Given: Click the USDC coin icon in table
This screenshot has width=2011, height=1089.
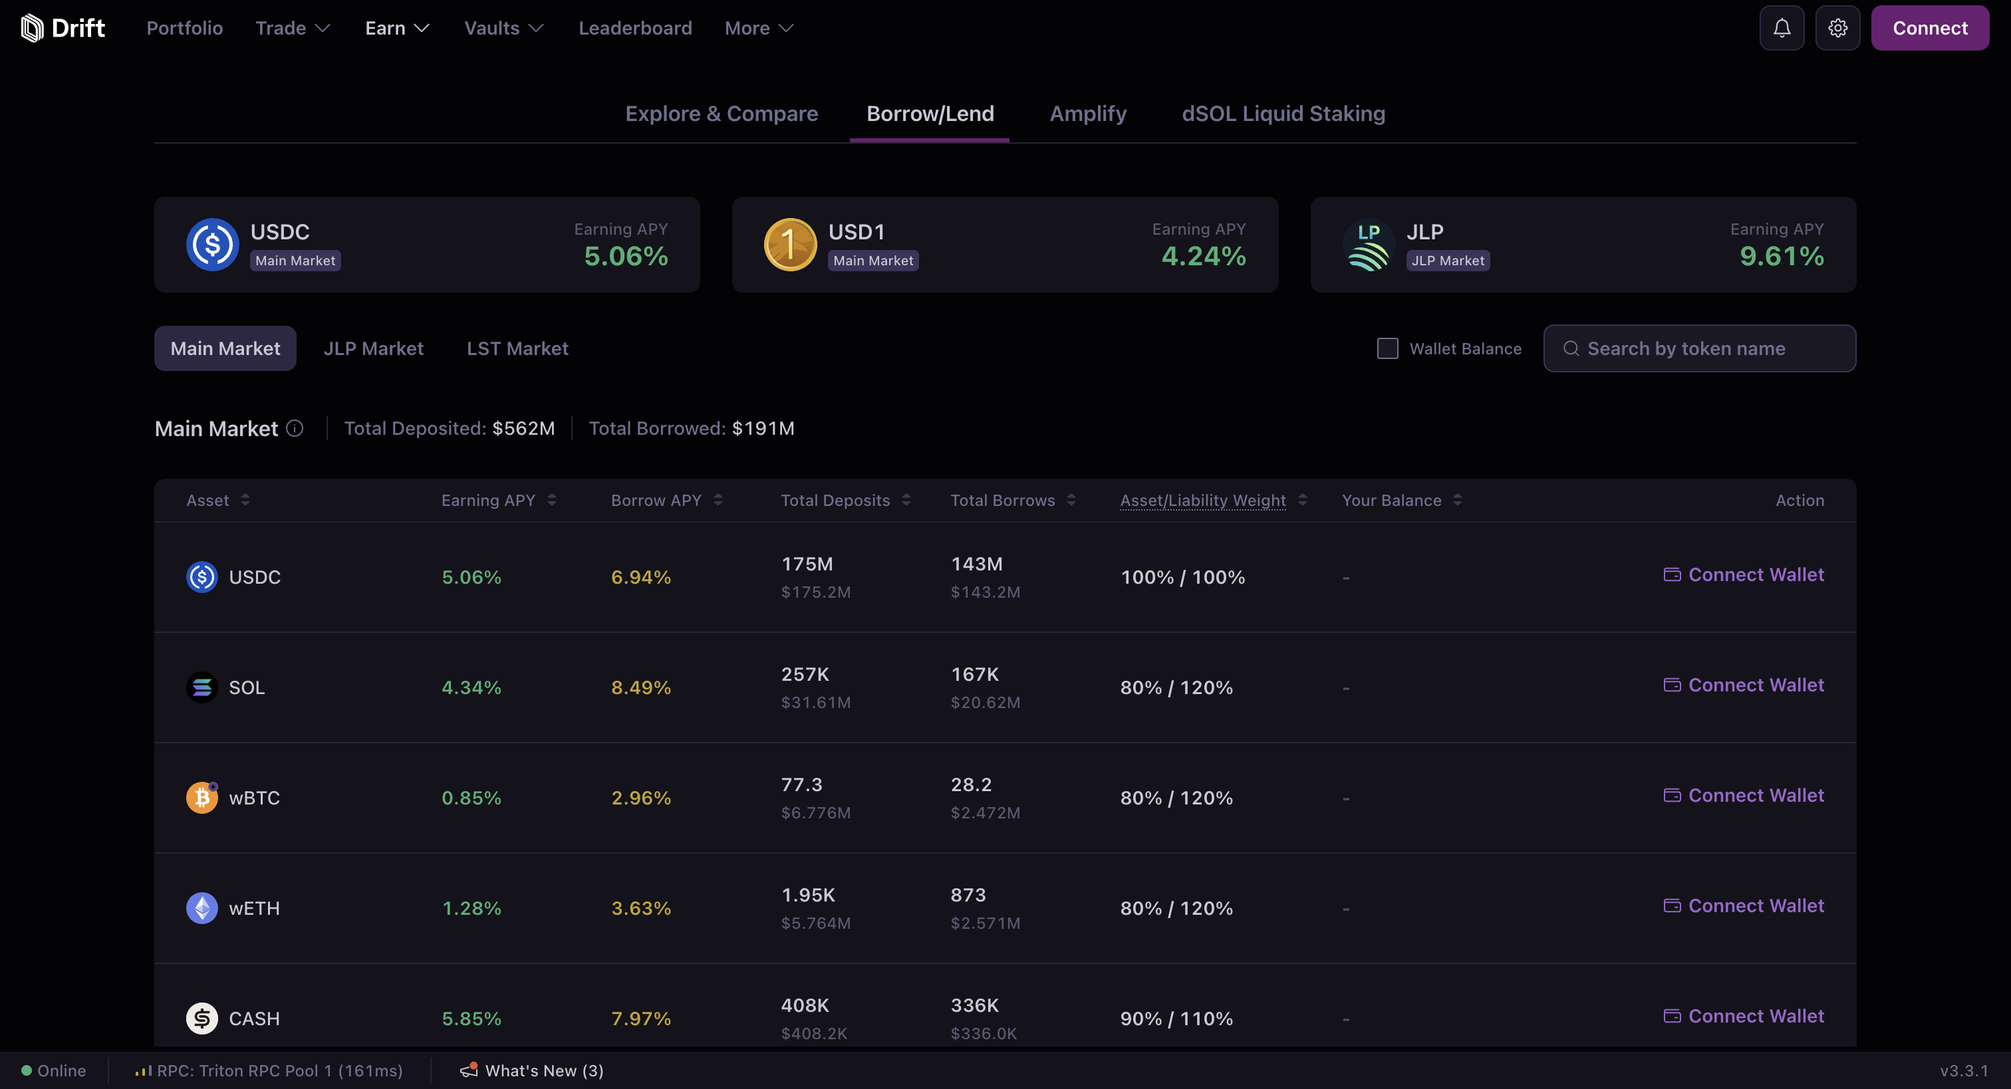Looking at the screenshot, I should tap(201, 577).
